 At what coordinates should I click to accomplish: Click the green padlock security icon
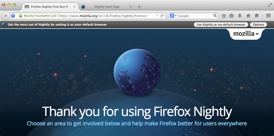click(20, 16)
